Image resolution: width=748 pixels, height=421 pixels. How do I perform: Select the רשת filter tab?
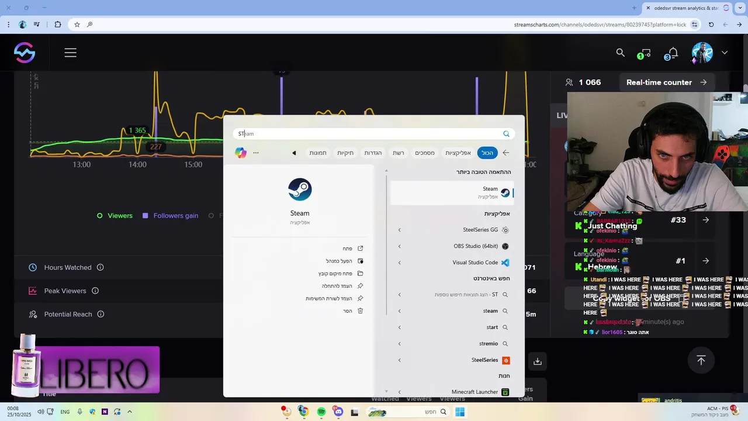pyautogui.click(x=399, y=153)
